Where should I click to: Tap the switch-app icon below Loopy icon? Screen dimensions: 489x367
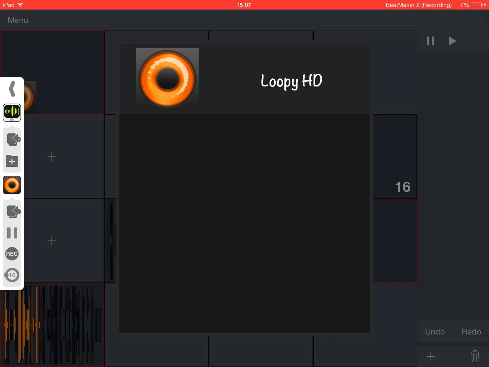tap(13, 211)
